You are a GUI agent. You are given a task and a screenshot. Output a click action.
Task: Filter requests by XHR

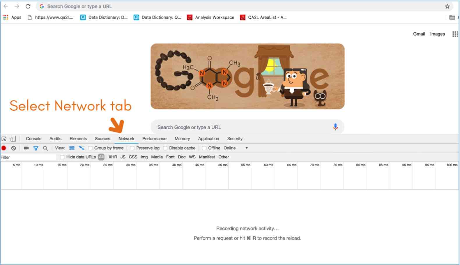click(113, 157)
